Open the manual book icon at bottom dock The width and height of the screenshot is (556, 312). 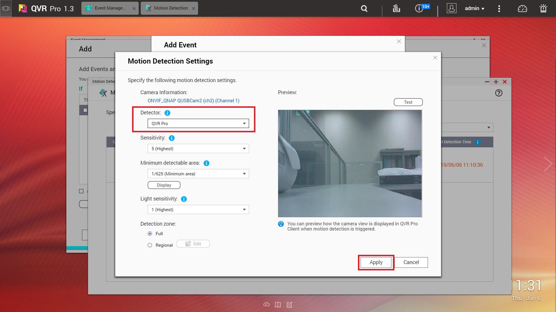pos(278,304)
